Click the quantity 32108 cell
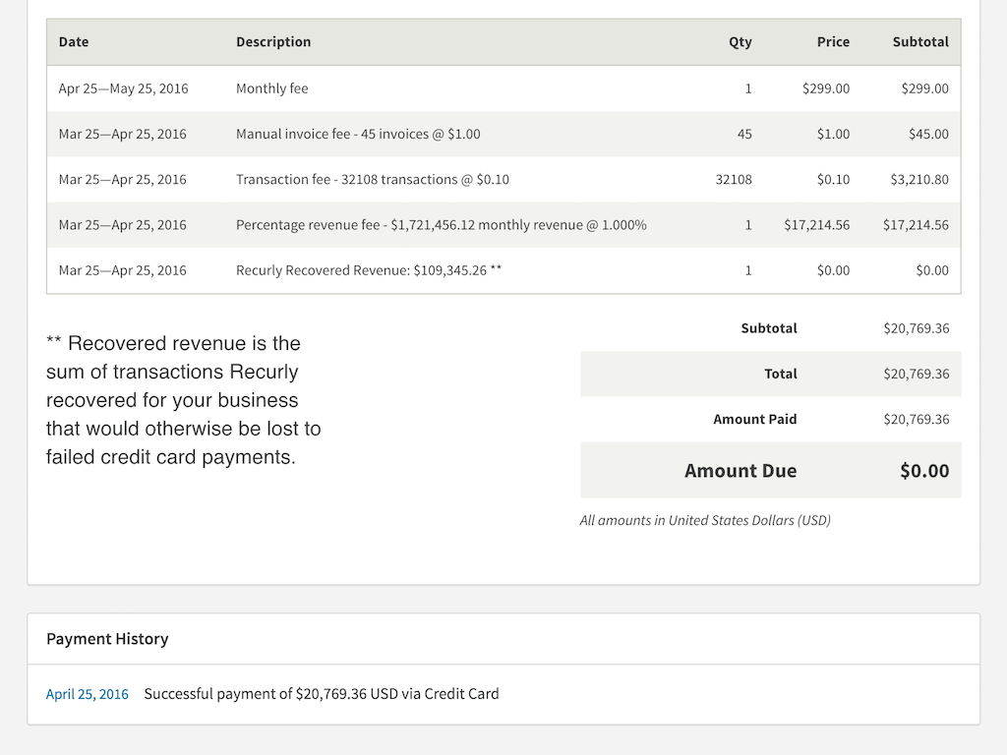The image size is (1007, 755). point(734,180)
